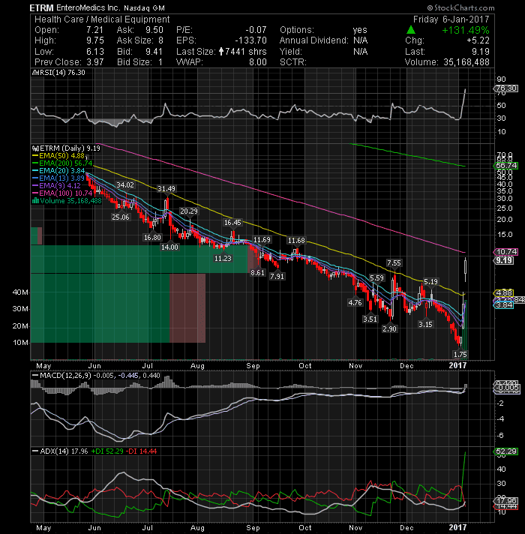Image resolution: width=525 pixels, height=534 pixels.
Task: Click the ETRM ticker symbol in the title
Action: pos(41,7)
